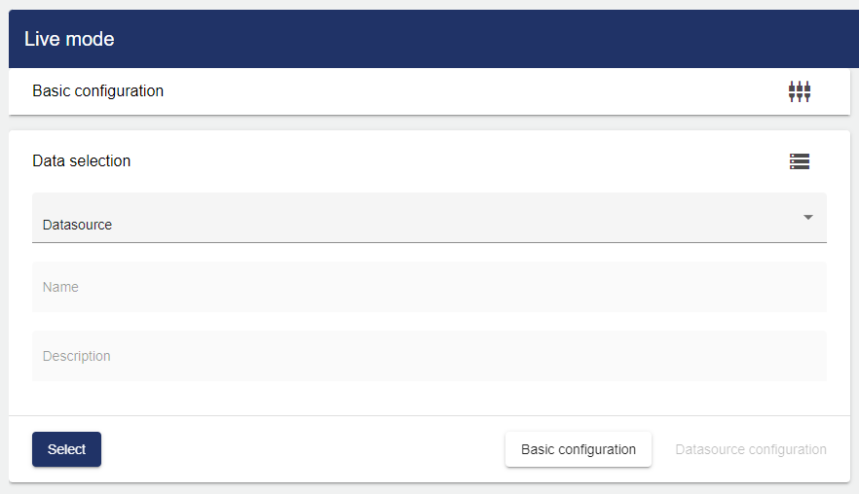Click the underline of the Datasource field
The width and height of the screenshot is (859, 494).
(429, 242)
